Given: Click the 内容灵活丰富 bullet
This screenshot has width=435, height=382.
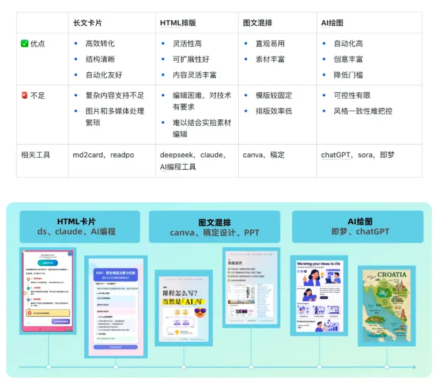Looking at the screenshot, I should pyautogui.click(x=194, y=75).
